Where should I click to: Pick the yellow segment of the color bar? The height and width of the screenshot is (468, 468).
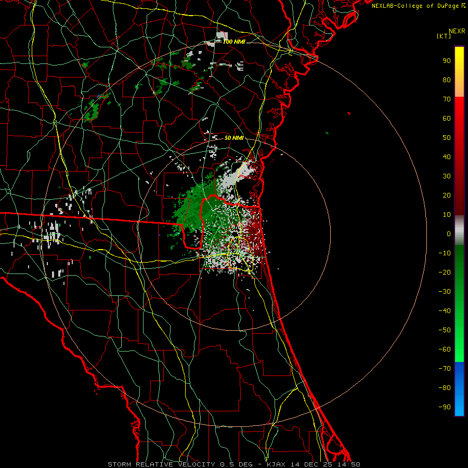coord(459,72)
